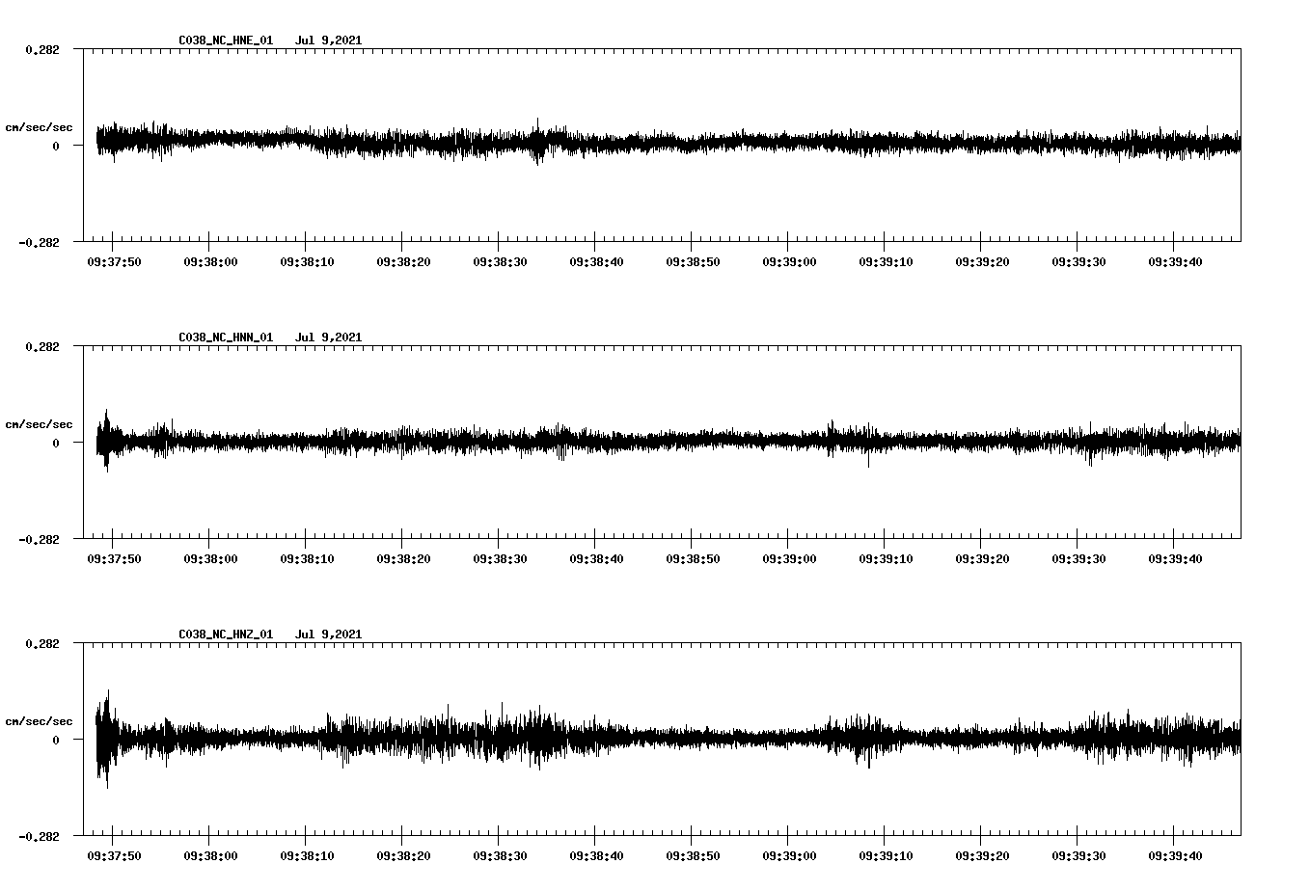Viewport: 1310px width, 891px height.
Task: Click the Jul 9,2021 date on bottom trace
Action: pyautogui.click(x=330, y=634)
